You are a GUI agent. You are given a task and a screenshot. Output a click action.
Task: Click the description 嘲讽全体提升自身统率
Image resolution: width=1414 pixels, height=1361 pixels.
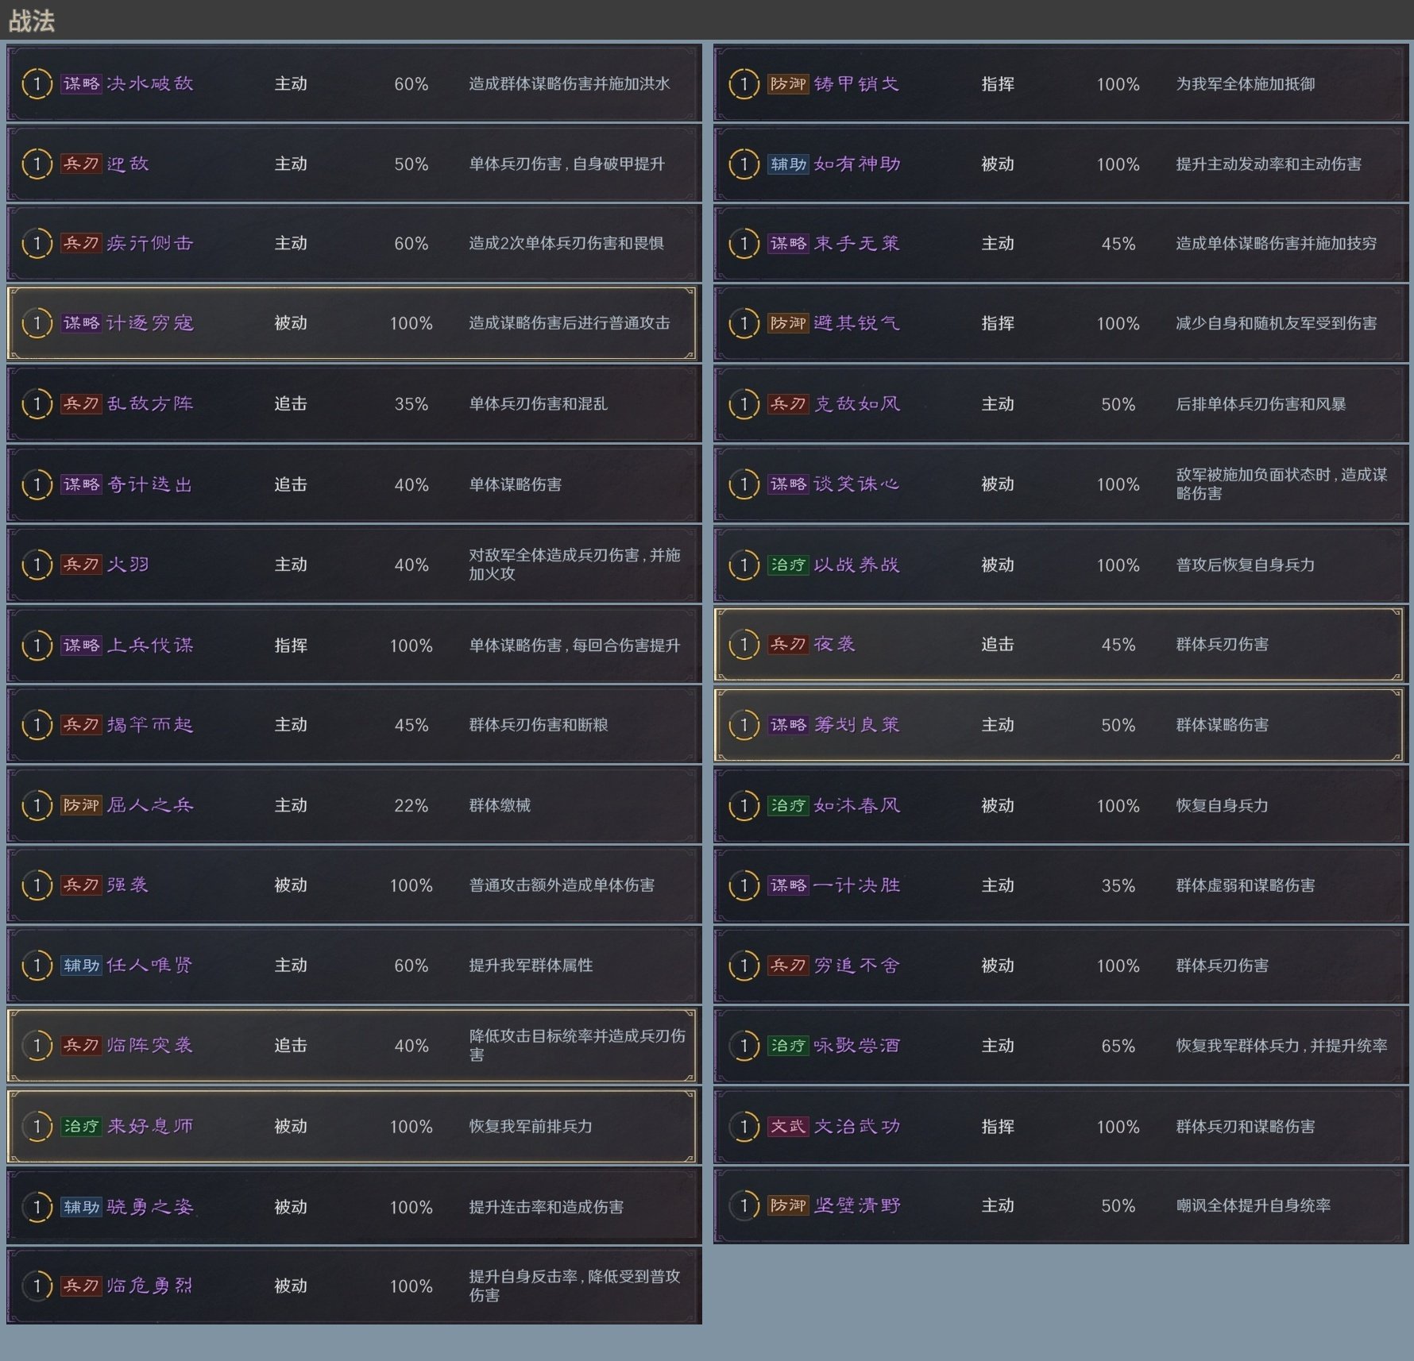pos(1254,1205)
